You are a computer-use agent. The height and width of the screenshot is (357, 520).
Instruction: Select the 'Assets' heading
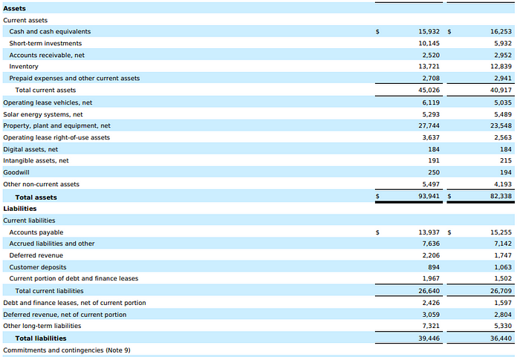click(x=14, y=9)
